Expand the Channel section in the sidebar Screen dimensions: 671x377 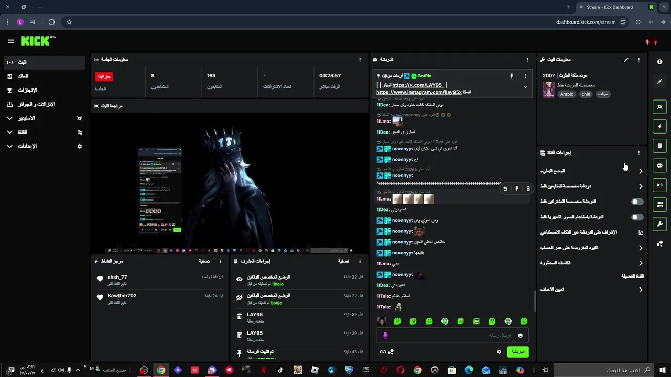9,132
